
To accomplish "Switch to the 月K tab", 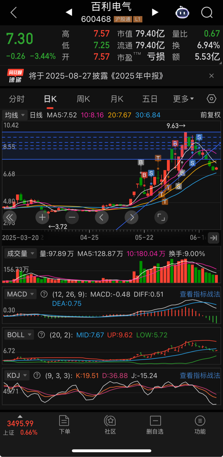I will [x=117, y=99].
